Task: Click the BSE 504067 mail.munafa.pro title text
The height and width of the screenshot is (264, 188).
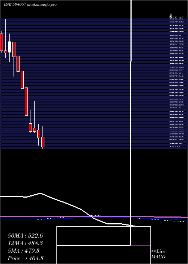Action: tap(30, 5)
